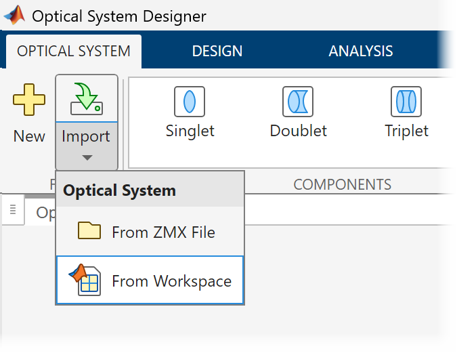The height and width of the screenshot is (353, 457).
Task: Add a Doublet lens component
Action: pyautogui.click(x=298, y=112)
